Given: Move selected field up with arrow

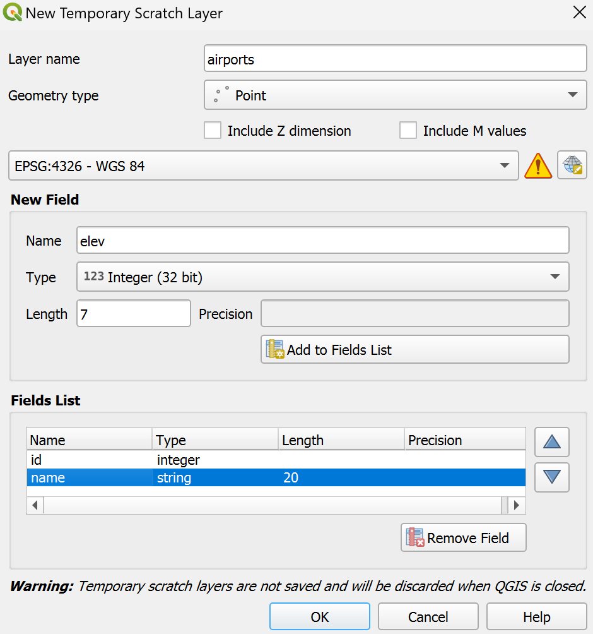Looking at the screenshot, I should (551, 442).
